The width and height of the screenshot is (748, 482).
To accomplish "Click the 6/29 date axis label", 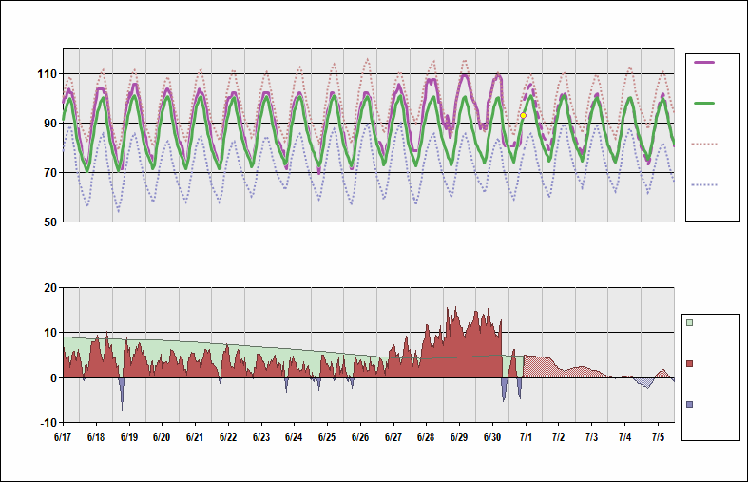I will [x=459, y=437].
